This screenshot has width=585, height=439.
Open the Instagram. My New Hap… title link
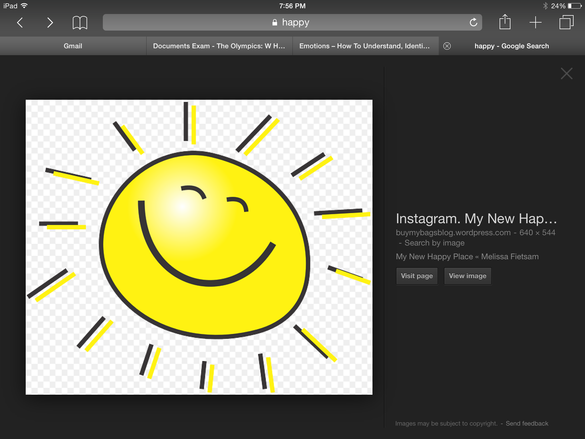(476, 219)
